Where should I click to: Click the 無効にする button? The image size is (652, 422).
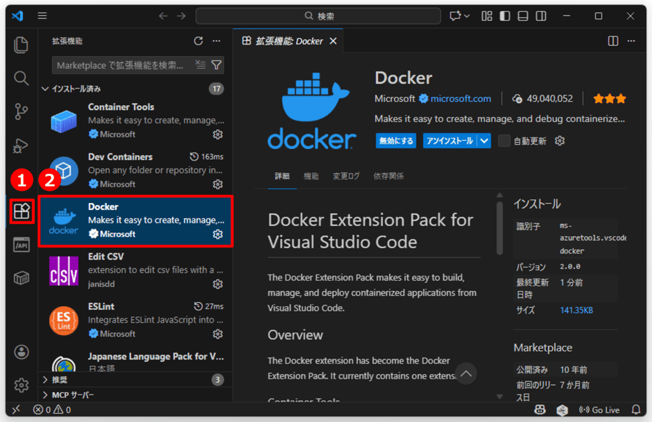point(395,141)
